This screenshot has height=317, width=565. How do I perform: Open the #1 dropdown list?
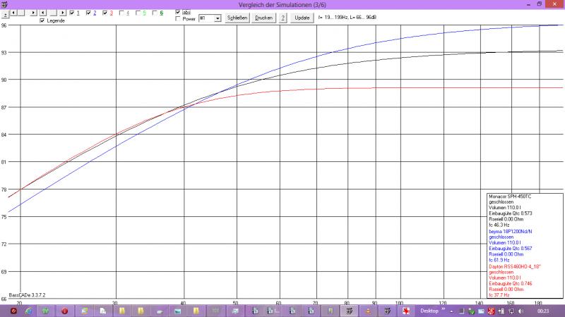[x=218, y=18]
